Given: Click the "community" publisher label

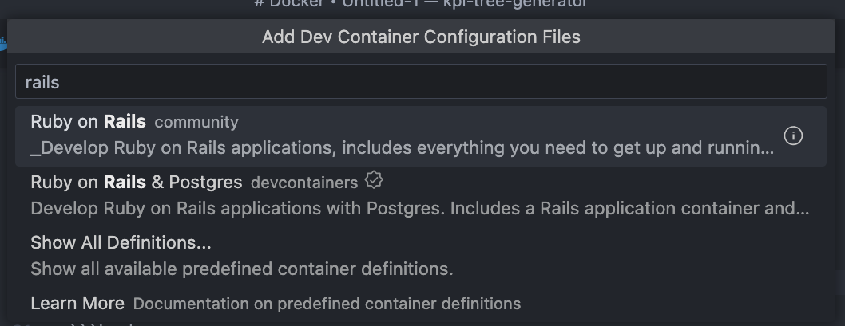Looking at the screenshot, I should pos(196,122).
